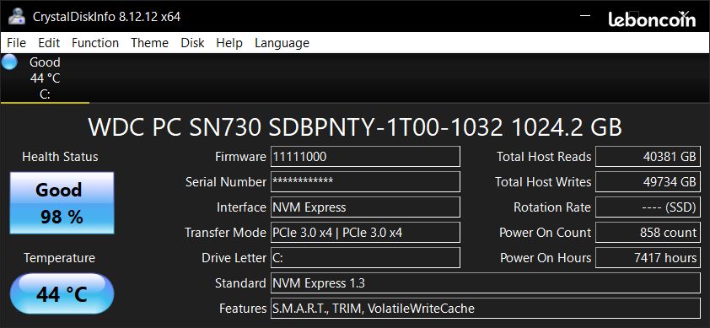Click the Temperature label

(59, 258)
